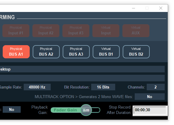Change the 16 Bits resolution value
Image resolution: width=174 pixels, height=125 pixels.
tap(103, 87)
